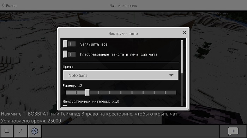Click the back chevron beside Выход
Viewport: 247px width, 138px height.
point(3,5)
